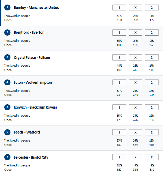Choose 2 for Luton - Wolverhampton

pyautogui.click(x=151, y=82)
